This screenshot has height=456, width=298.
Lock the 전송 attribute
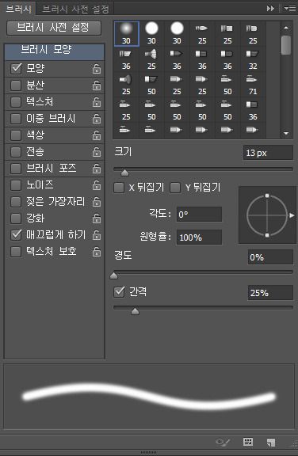point(97,152)
